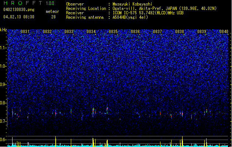Click the ICOM IC-575 receiver value
Viewport: 232px width, 147px height.
pos(148,13)
